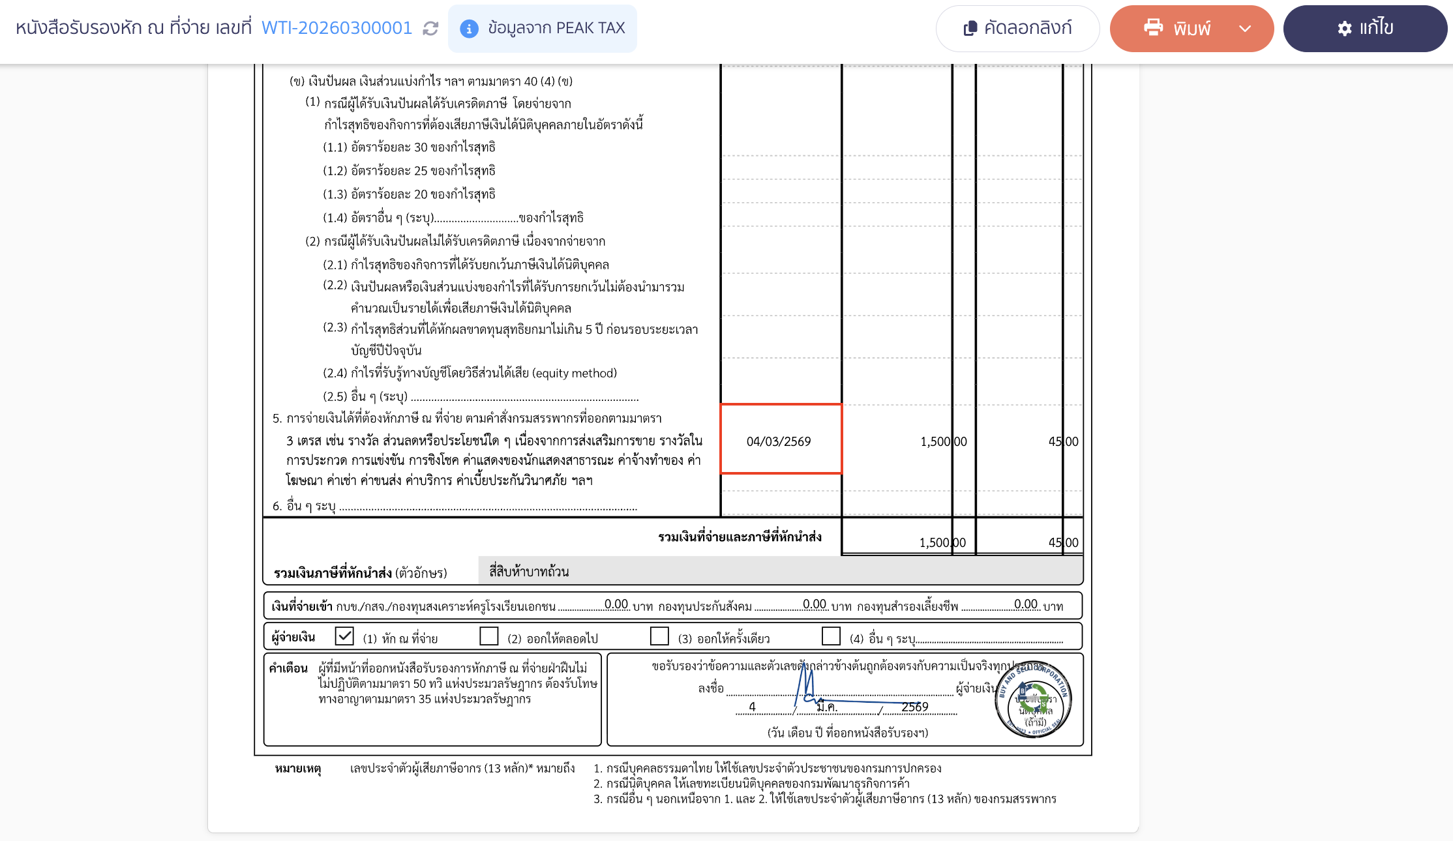
Task: Toggle checkbox (4) อื่น ๆ ระบุ
Action: pos(831,636)
